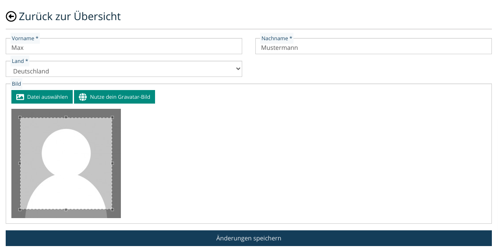Open the Land dropdown showing Deutschland
498x250 pixels.
[124, 69]
